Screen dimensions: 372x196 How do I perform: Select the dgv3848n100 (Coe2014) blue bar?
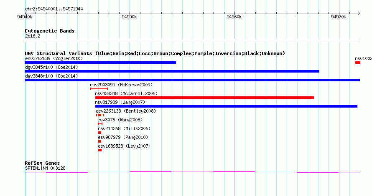point(192,80)
